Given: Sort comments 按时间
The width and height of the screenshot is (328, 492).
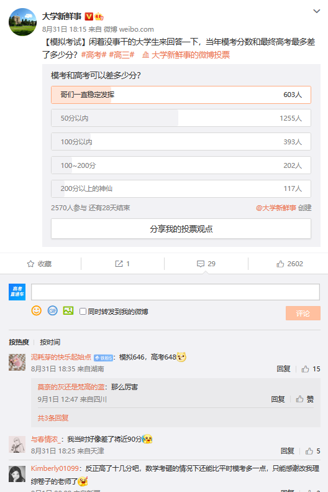Looking at the screenshot, I should pos(50,342).
